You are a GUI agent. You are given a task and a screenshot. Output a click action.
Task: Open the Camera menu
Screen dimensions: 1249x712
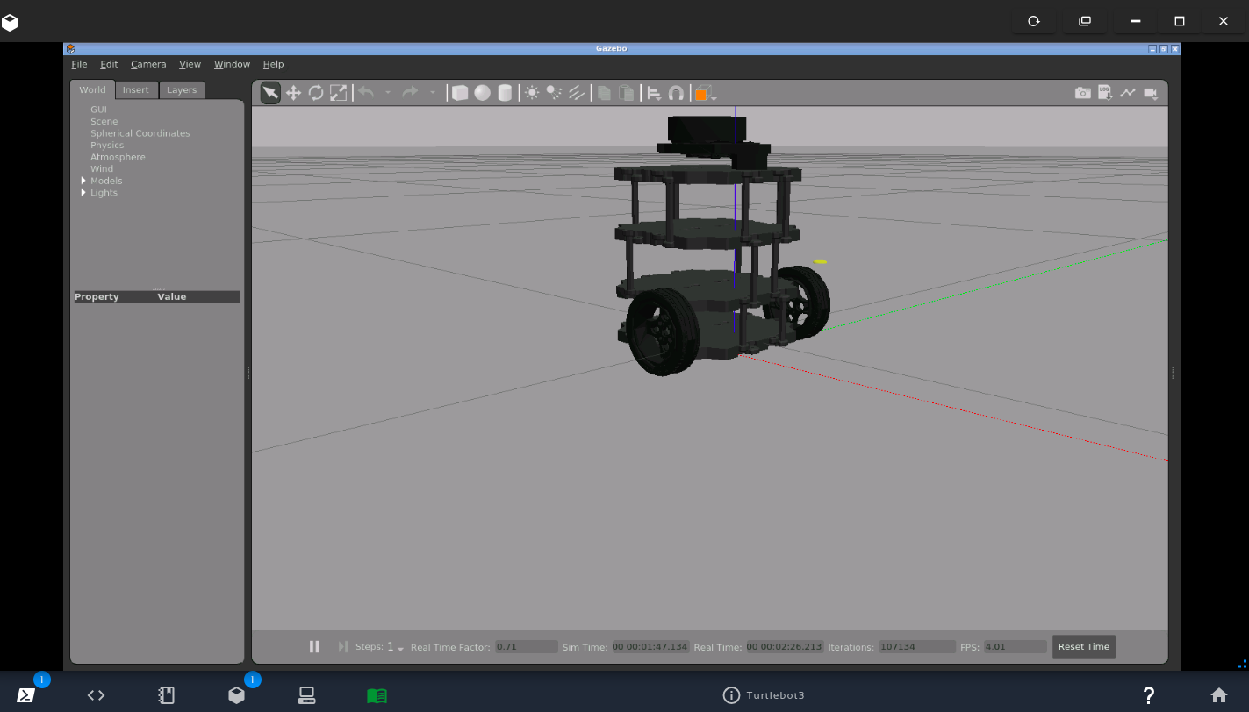[148, 63]
